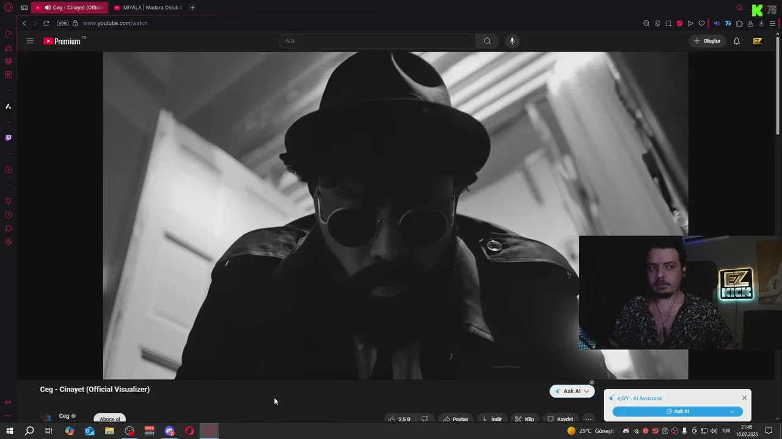Zoom out with the address bar magnifier
This screenshot has width=782, height=439.
(646, 24)
